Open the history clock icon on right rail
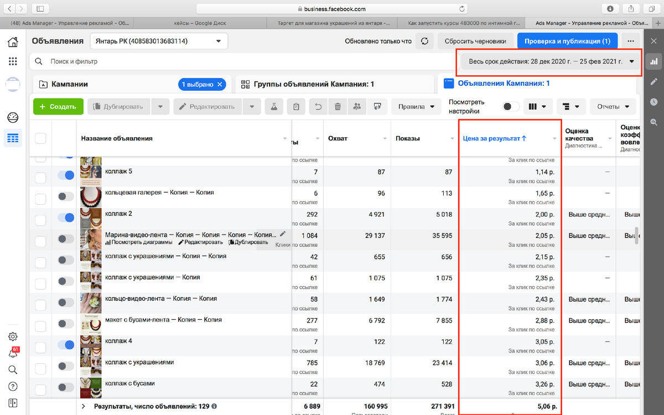 (653, 102)
